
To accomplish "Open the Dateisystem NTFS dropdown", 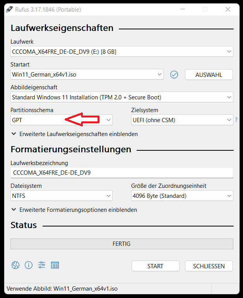I will pos(62,196).
